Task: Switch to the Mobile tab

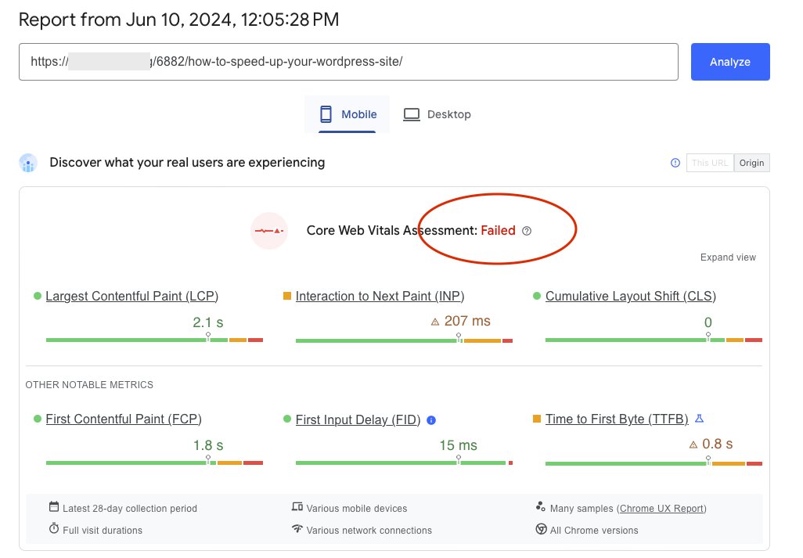Action: pos(347,114)
